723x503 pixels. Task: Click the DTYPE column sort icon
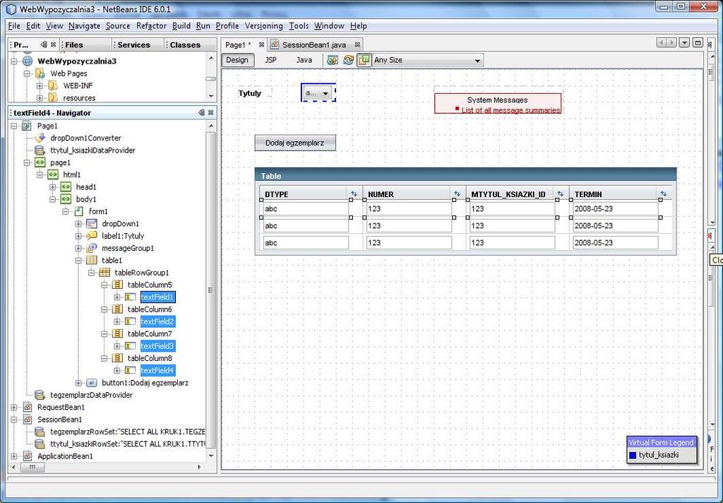354,194
